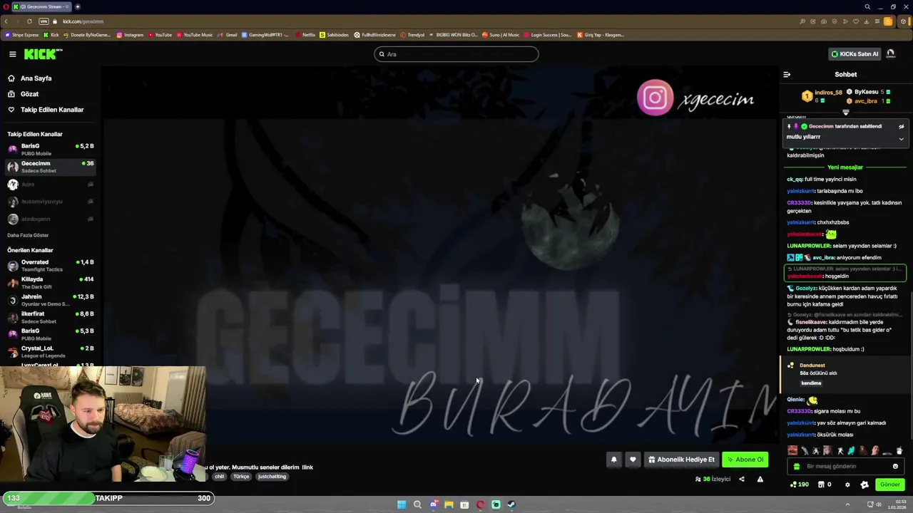
Task: Expand the pinned message chevron
Action: (901, 139)
